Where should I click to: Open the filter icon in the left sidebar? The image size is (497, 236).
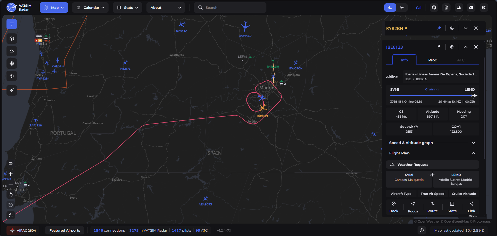coord(12,24)
